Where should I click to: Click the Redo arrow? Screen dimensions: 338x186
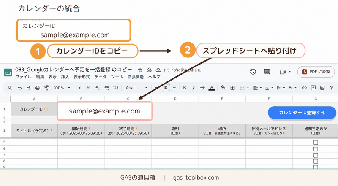[28, 88]
